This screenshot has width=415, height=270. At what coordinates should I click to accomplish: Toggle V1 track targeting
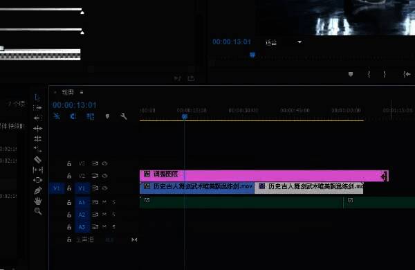click(x=82, y=188)
